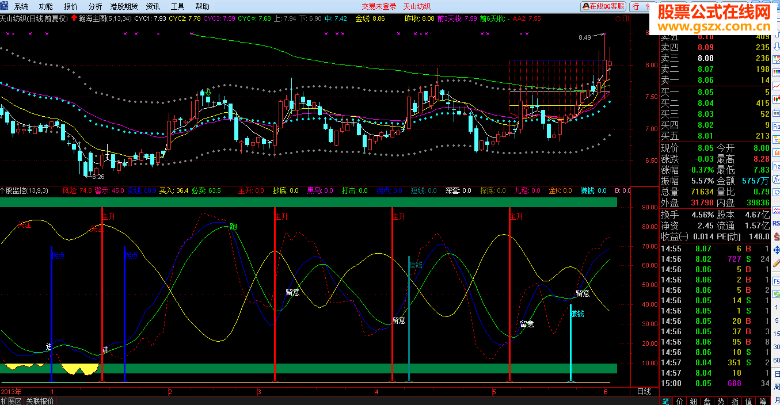
Task: Select the 值 tab
Action: pos(749,400)
